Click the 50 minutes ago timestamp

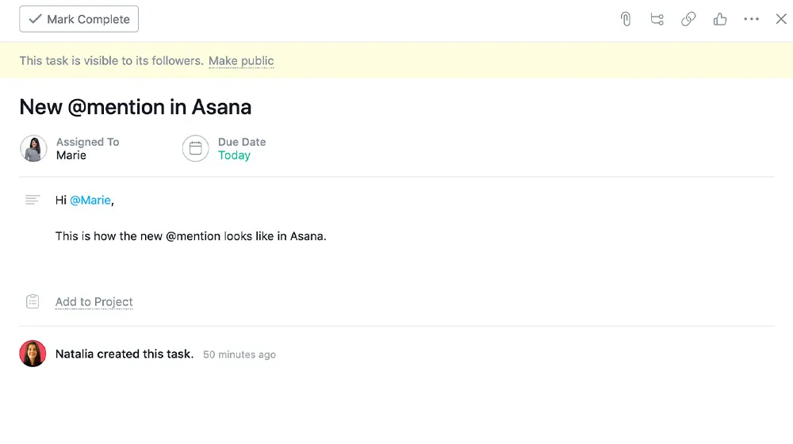239,354
